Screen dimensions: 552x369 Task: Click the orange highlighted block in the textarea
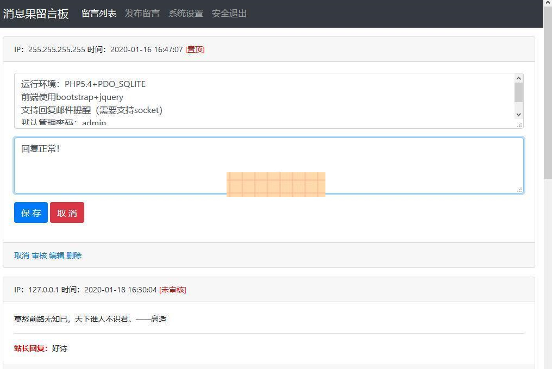276,184
